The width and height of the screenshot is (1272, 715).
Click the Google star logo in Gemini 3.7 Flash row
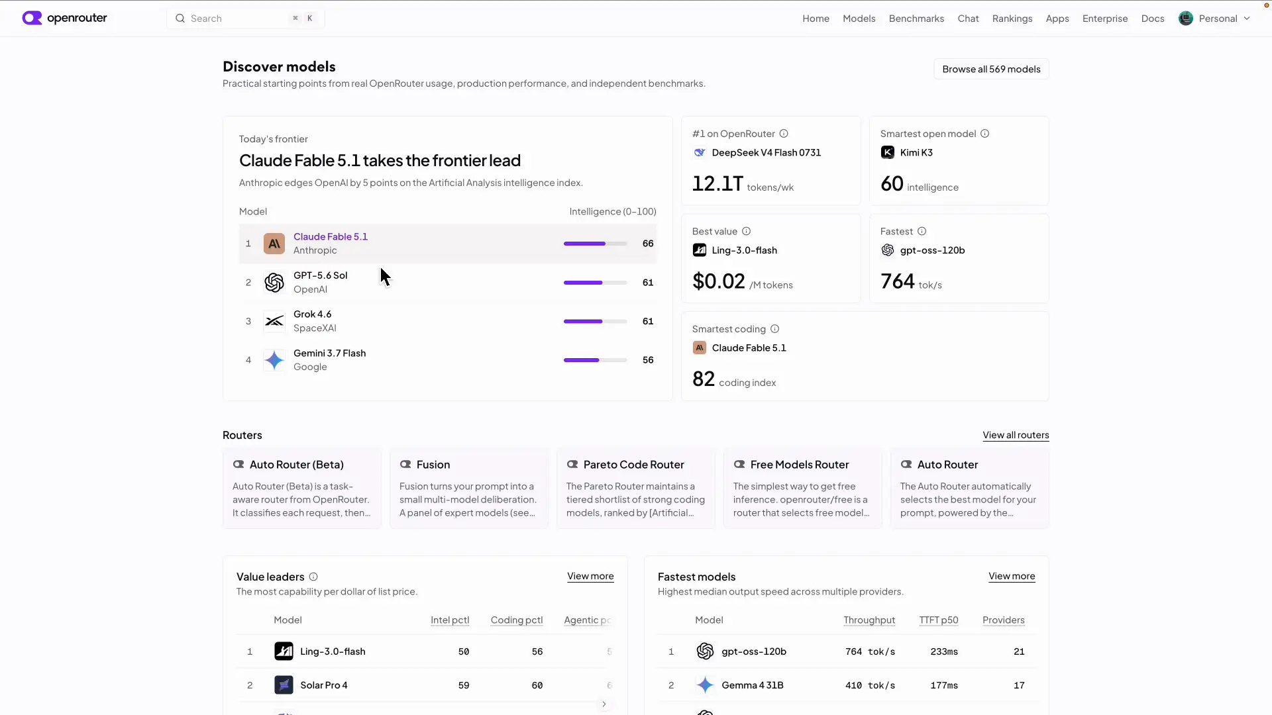pyautogui.click(x=274, y=360)
